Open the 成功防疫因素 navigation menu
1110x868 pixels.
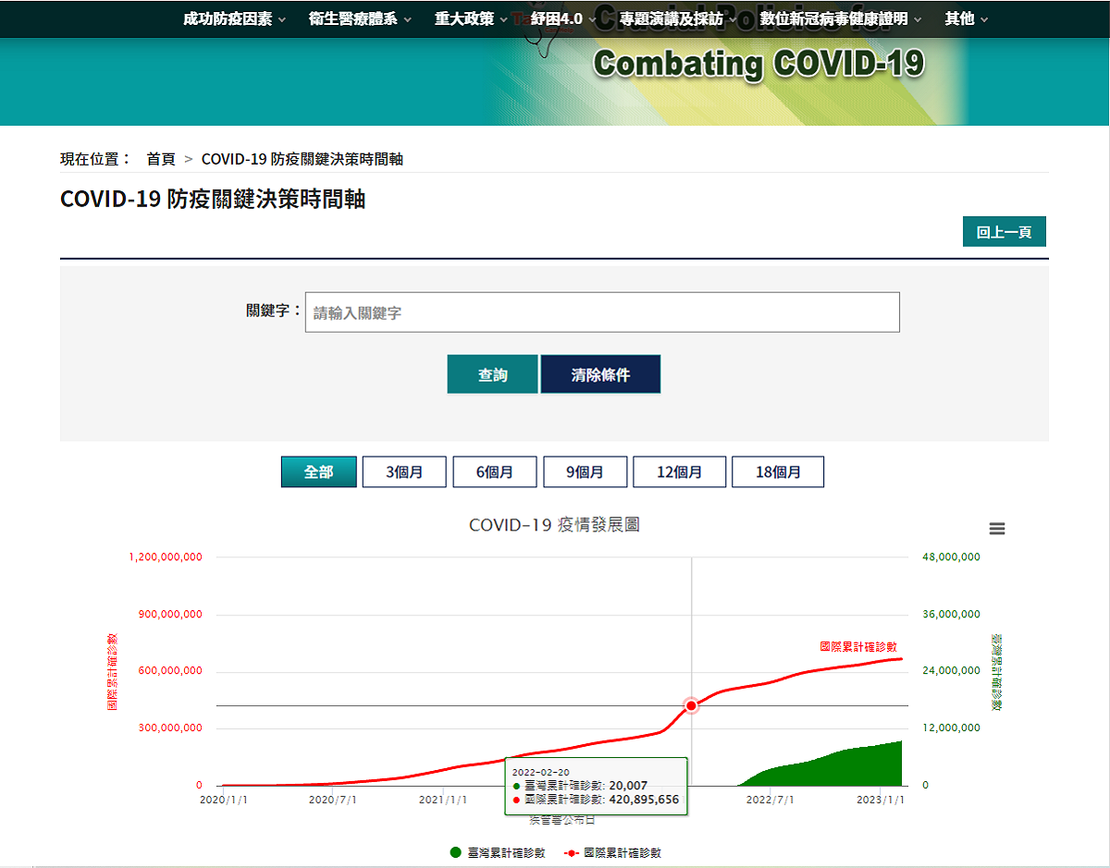235,18
